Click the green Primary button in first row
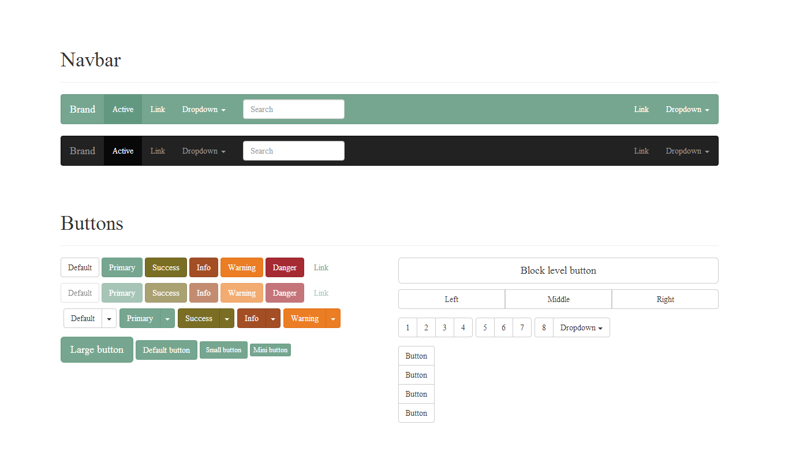This screenshot has width=785, height=462. pyautogui.click(x=122, y=267)
